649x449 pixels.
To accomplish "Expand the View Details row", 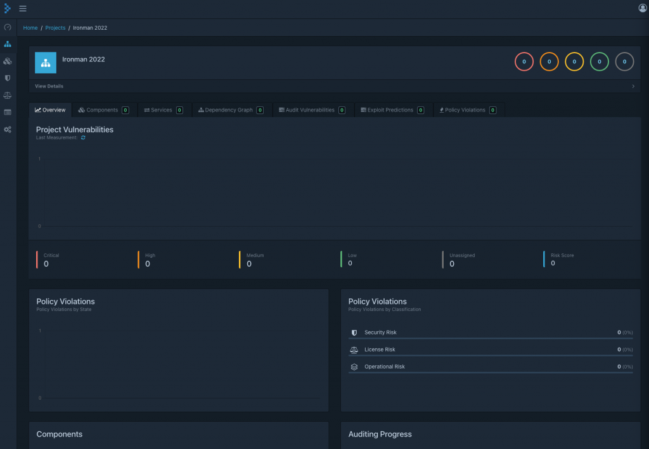I will [x=335, y=86].
